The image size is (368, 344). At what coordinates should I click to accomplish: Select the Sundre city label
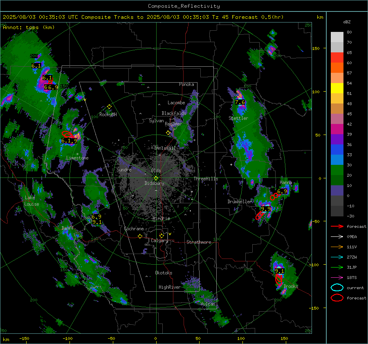(x=124, y=169)
